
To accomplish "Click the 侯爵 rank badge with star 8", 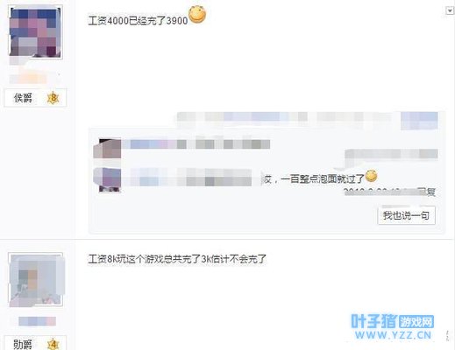I will [x=35, y=98].
